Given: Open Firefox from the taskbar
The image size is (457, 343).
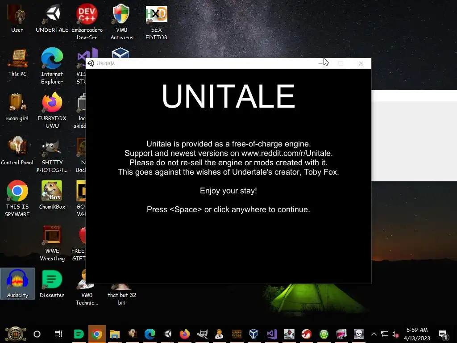Looking at the screenshot, I should coord(184,334).
